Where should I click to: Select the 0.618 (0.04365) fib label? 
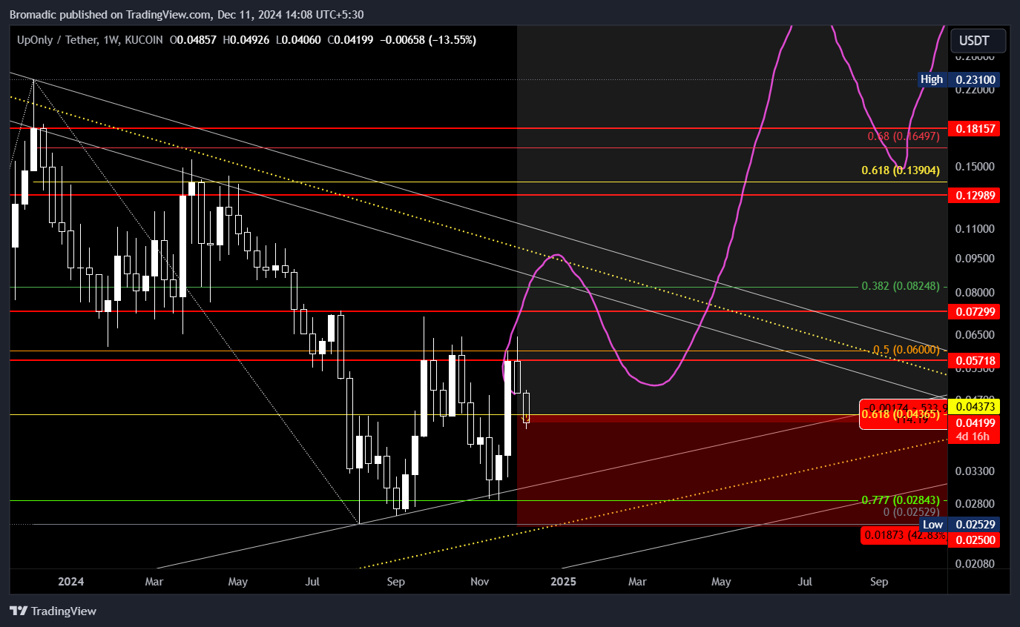[x=901, y=414]
